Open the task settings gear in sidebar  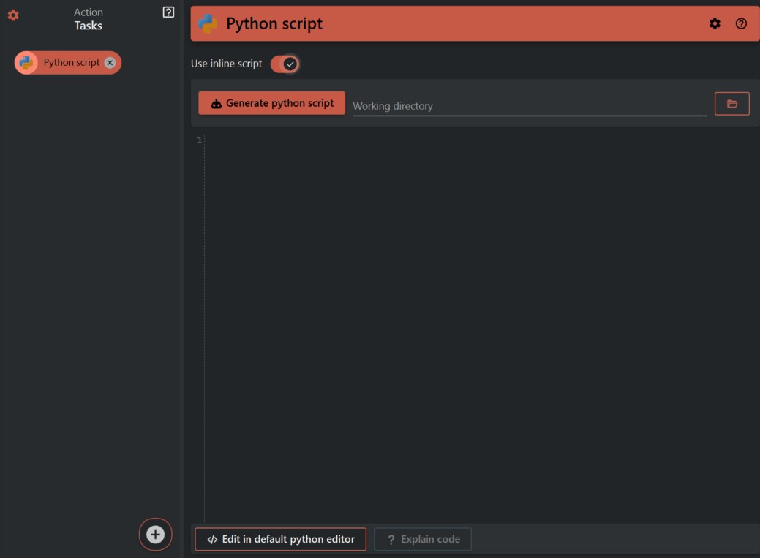[13, 15]
